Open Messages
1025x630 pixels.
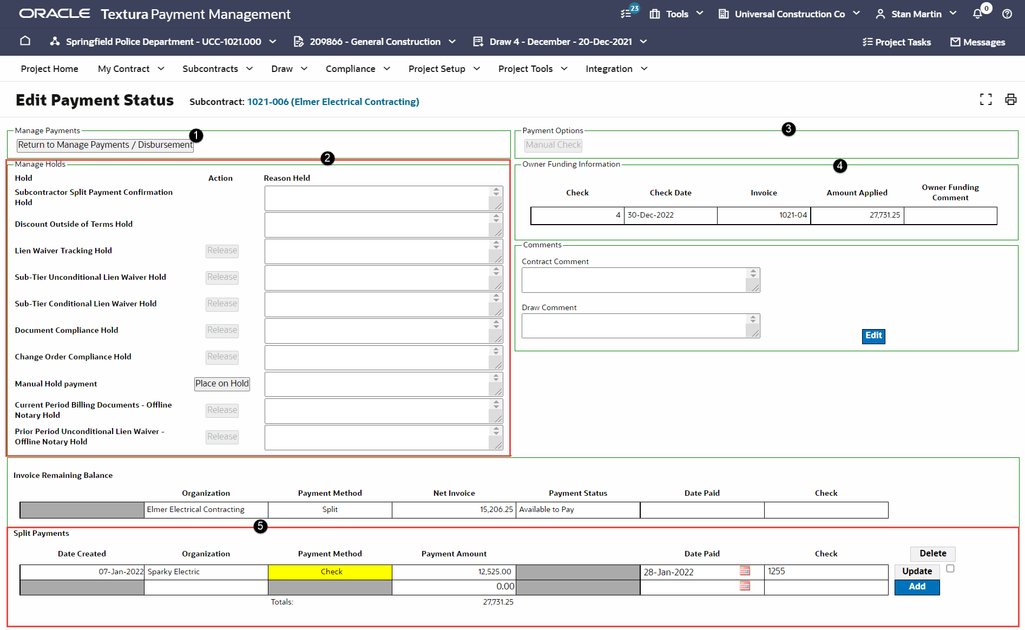(x=977, y=42)
